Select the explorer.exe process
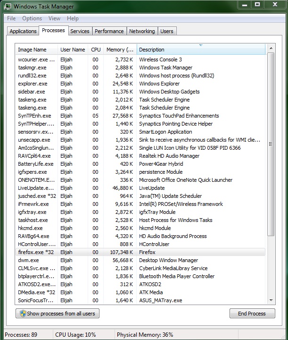Viewport: 288px width, 340px height. pos(140,84)
